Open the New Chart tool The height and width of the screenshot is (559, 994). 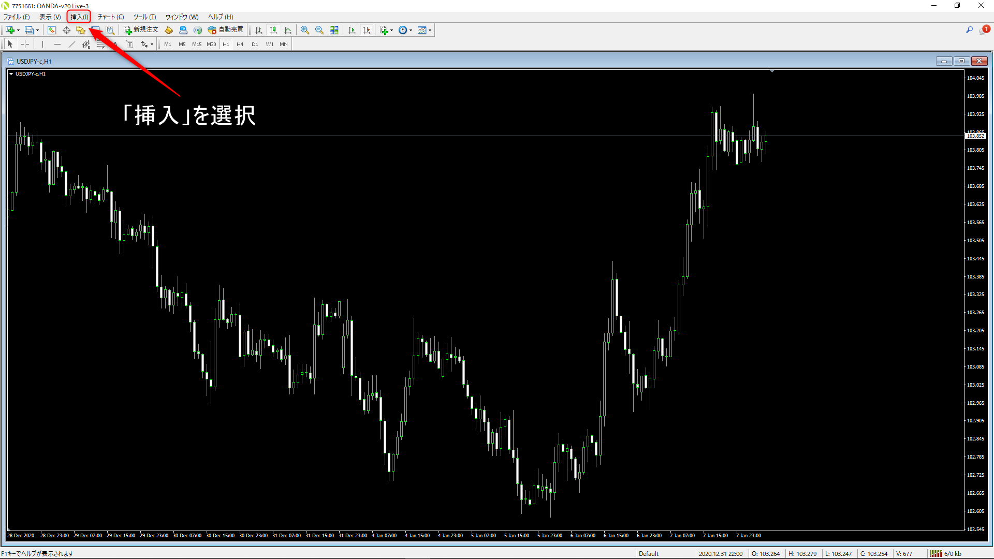pyautogui.click(x=10, y=30)
